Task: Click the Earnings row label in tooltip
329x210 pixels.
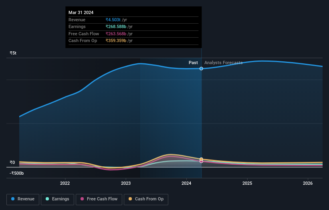Action: [77, 26]
